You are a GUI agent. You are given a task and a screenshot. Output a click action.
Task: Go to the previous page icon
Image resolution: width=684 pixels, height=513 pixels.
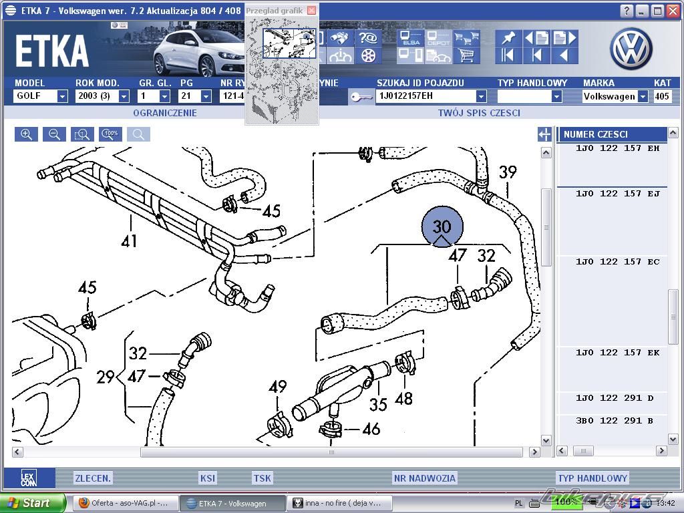point(536,38)
